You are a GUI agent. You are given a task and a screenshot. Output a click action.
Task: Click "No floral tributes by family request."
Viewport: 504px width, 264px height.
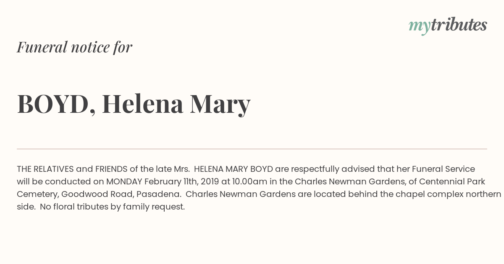pos(113,207)
